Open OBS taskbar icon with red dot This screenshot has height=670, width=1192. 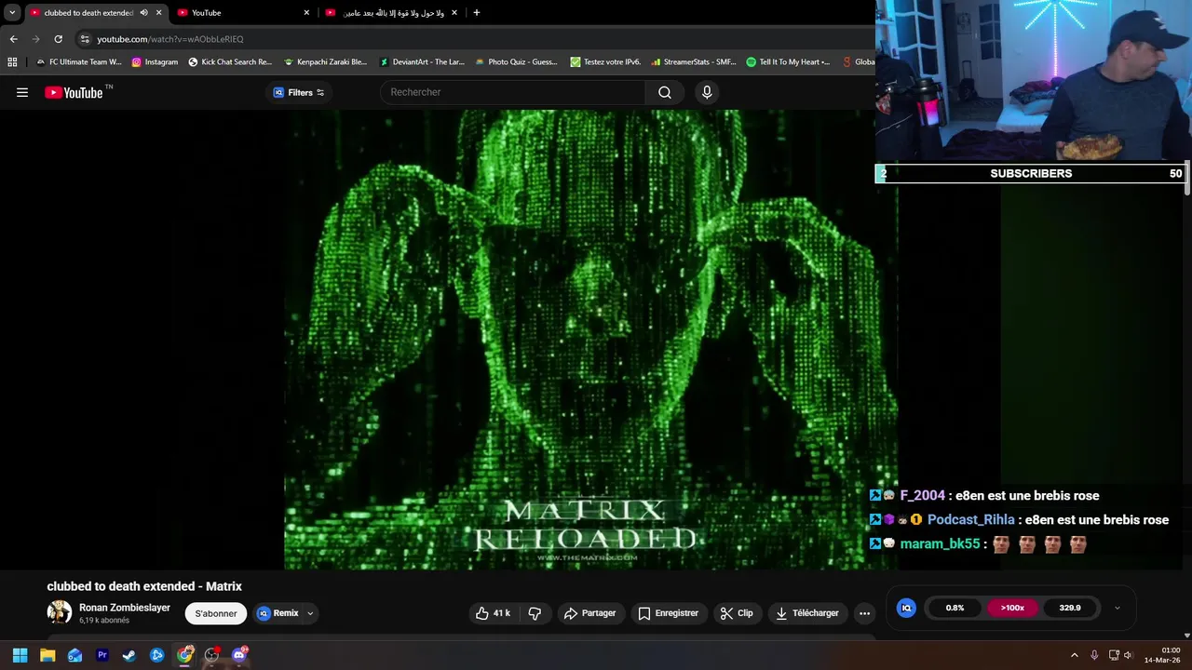(x=212, y=655)
